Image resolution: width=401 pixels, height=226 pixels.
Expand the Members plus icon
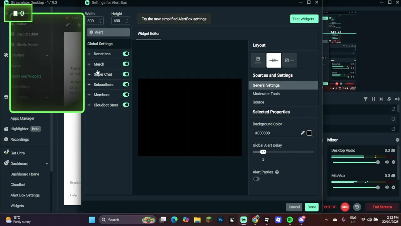[x=89, y=95]
